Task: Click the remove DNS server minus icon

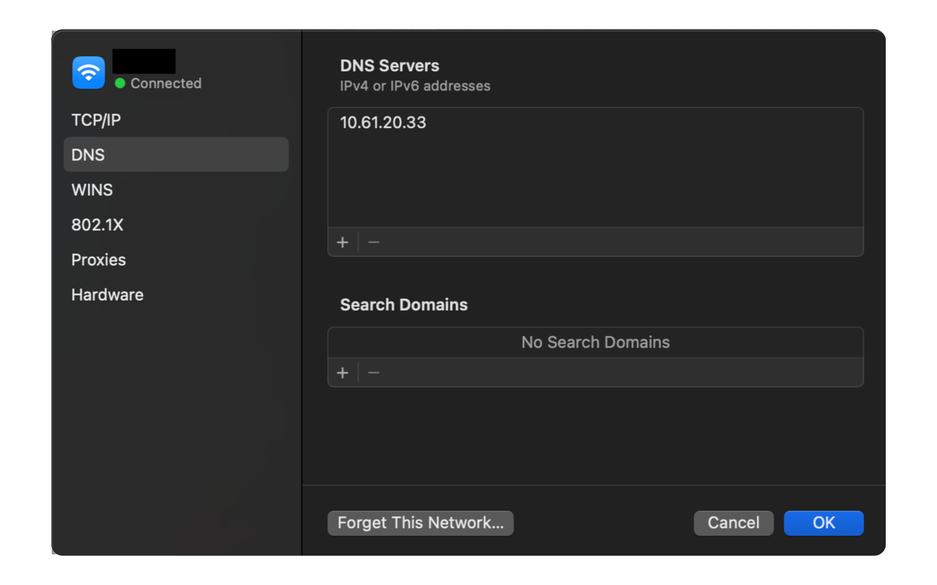Action: [373, 242]
